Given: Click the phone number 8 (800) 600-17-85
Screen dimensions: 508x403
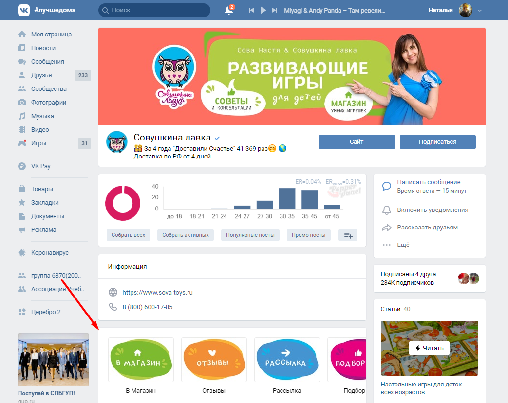Looking at the screenshot, I should click(x=148, y=307).
